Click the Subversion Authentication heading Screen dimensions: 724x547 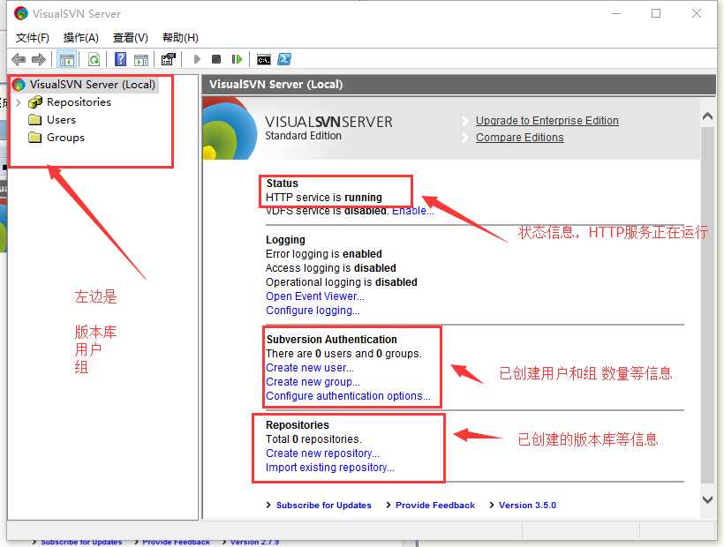(x=331, y=340)
